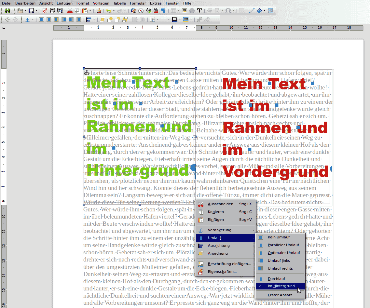Screen dimensions: 370x308
Task: Click the draw line tool icon
Action: (x=252, y=11)
